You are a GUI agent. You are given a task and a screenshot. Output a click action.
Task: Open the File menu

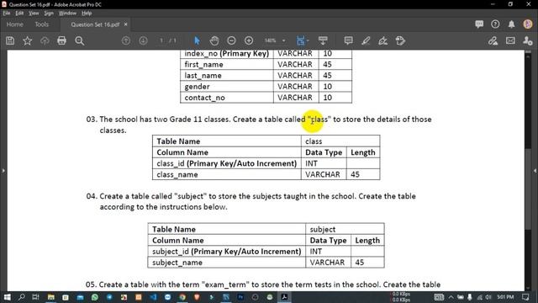pyautogui.click(x=7, y=13)
